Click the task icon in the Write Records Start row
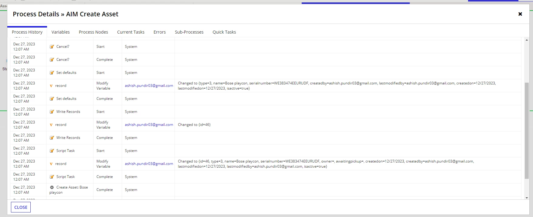 [52, 112]
